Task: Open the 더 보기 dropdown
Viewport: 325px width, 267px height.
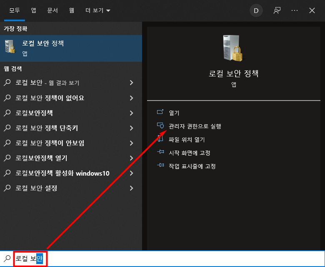Action: coord(98,10)
